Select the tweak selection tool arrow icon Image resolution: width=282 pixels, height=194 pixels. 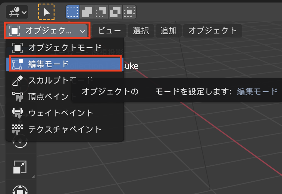[46, 12]
